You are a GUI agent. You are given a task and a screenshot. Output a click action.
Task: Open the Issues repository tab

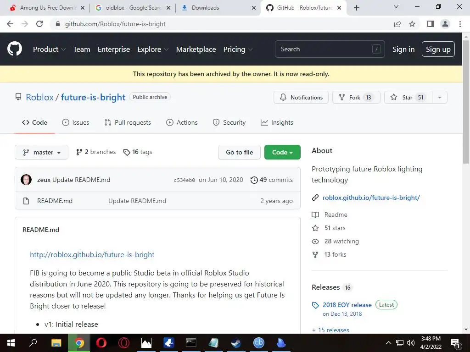click(76, 122)
